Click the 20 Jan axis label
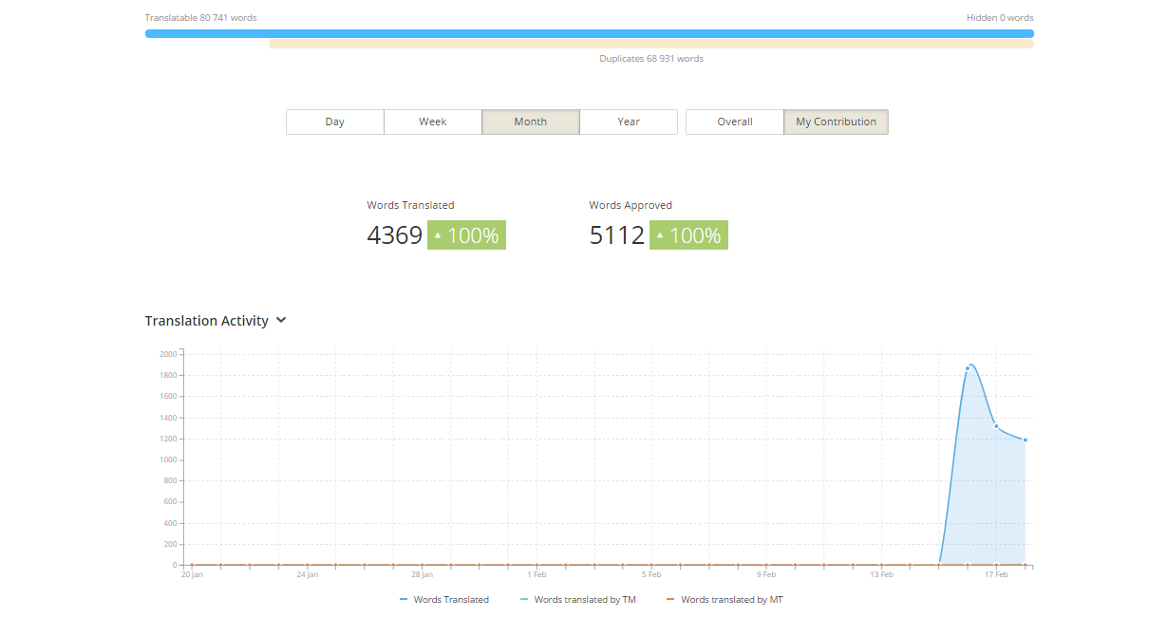The image size is (1167, 618). [192, 574]
